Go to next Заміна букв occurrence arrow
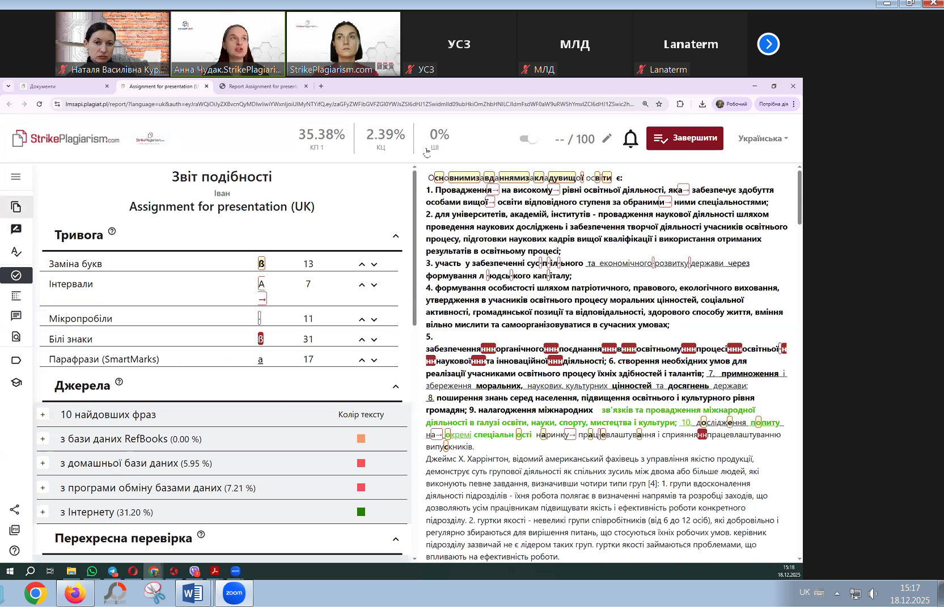This screenshot has width=944, height=613. 374,264
